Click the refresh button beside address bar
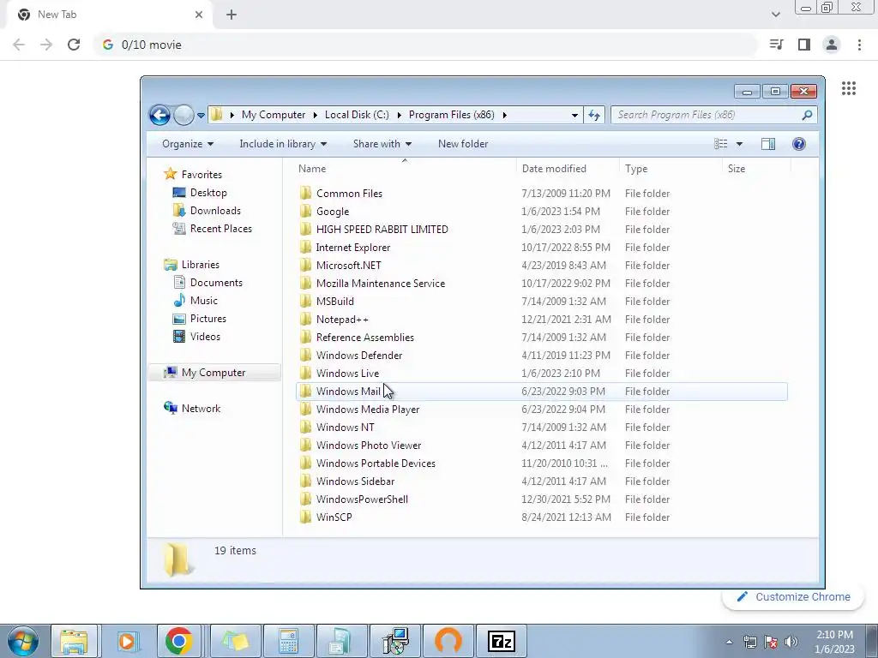Image resolution: width=878 pixels, height=658 pixels. [593, 116]
